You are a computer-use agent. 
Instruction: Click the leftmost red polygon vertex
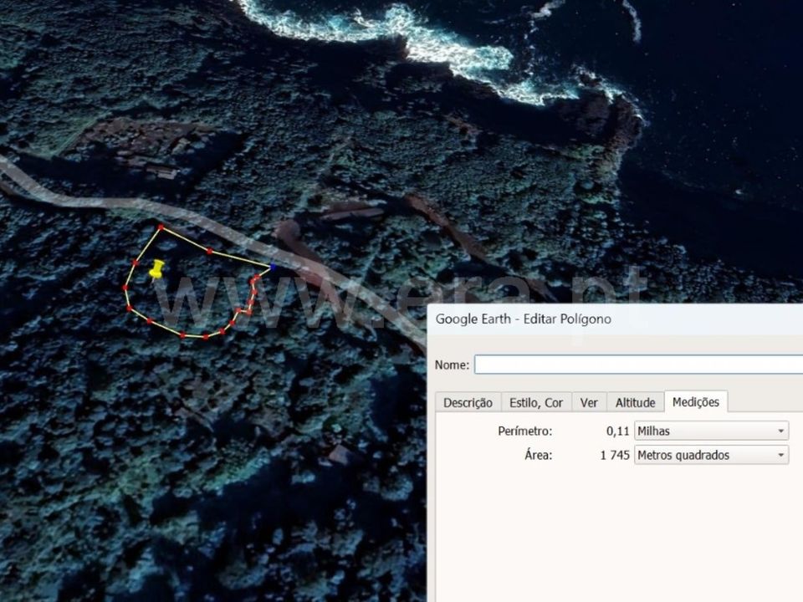(x=125, y=288)
